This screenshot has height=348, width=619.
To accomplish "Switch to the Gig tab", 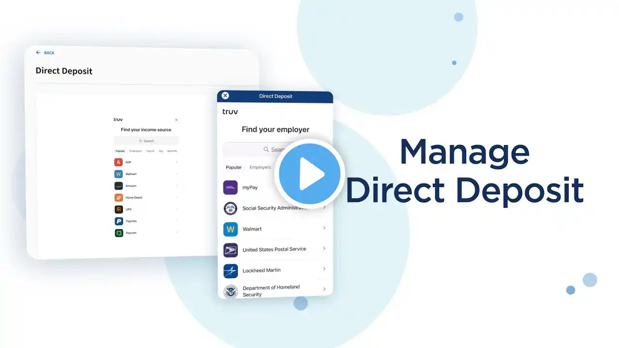I will click(x=161, y=151).
